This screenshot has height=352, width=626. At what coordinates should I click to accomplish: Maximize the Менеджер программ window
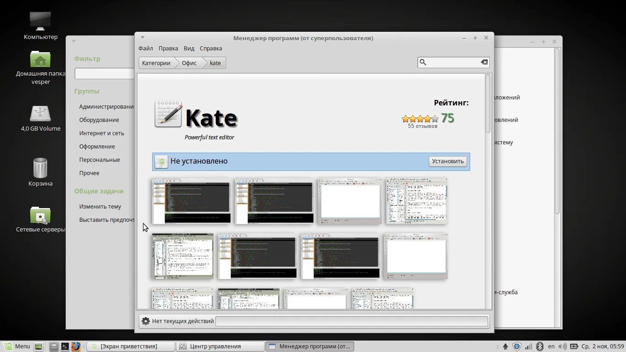(475, 38)
